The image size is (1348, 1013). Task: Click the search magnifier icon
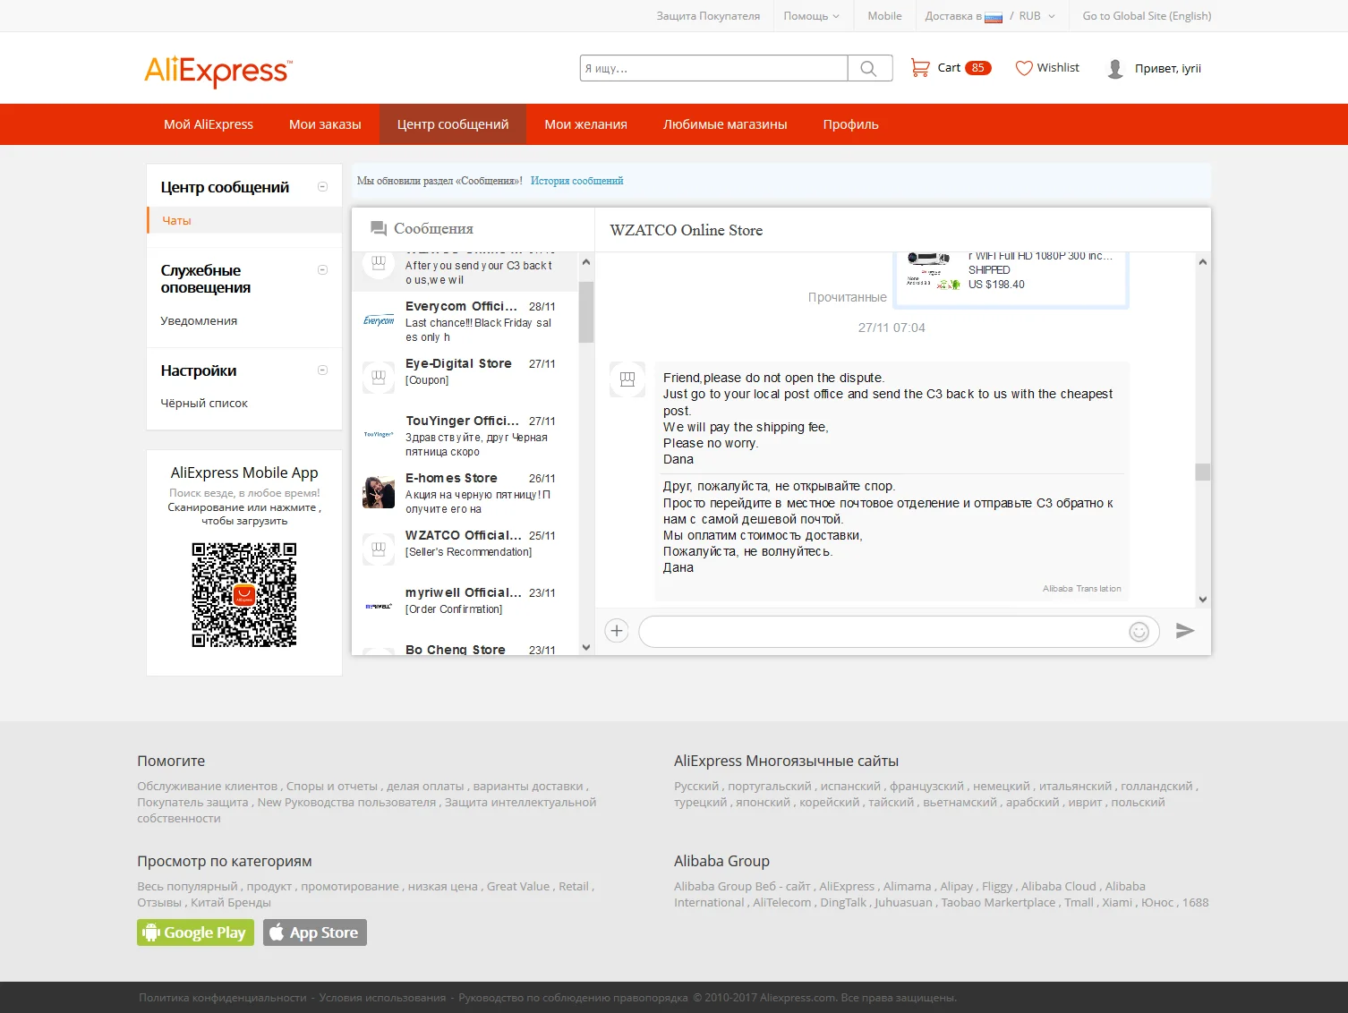(868, 68)
